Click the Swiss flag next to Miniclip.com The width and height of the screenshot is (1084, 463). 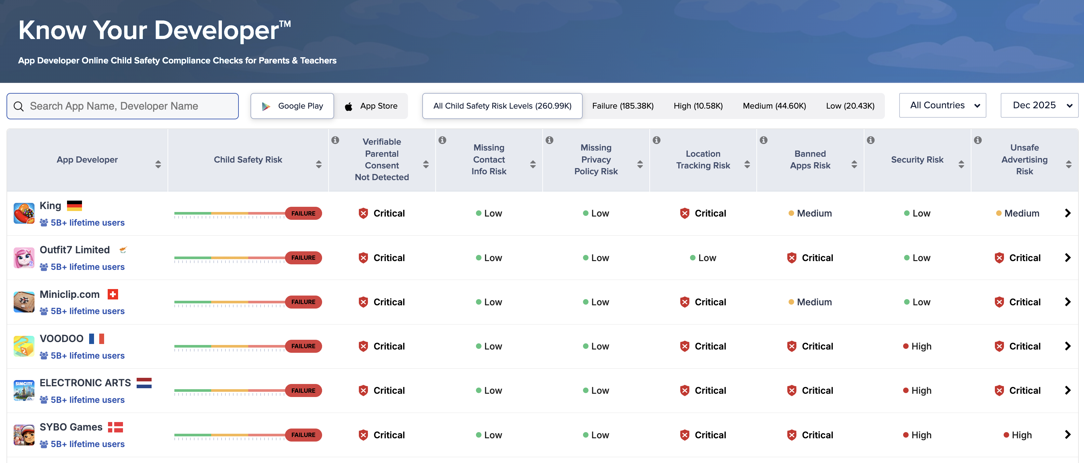(113, 294)
